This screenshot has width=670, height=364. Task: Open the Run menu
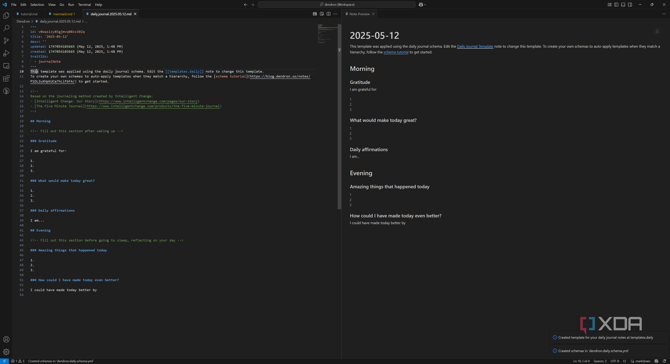click(x=71, y=4)
